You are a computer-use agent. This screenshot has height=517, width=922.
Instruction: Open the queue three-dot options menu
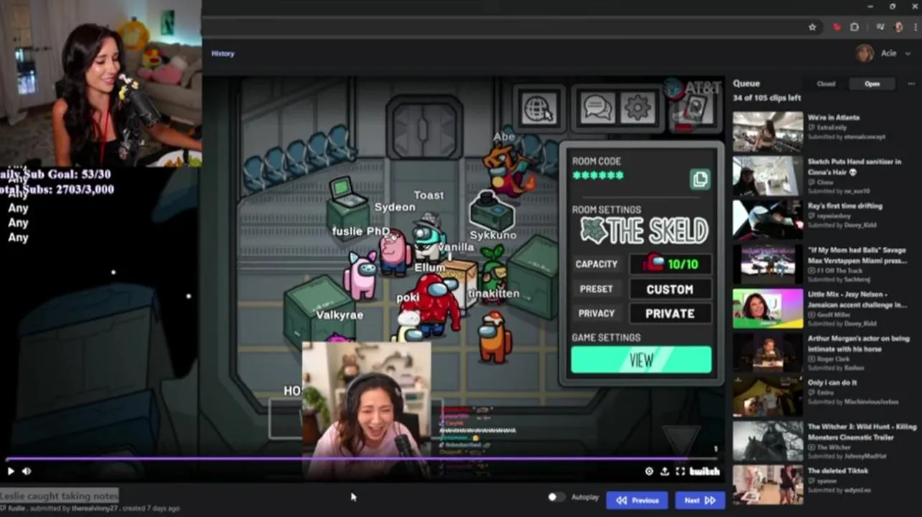[x=911, y=84]
